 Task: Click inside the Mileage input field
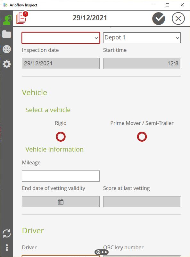61,176
